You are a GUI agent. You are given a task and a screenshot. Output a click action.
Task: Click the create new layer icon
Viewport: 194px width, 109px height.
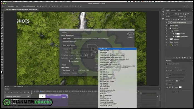(188, 58)
